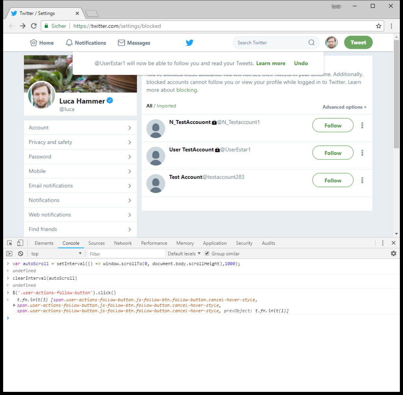Open the Memory tab

[x=185, y=243]
